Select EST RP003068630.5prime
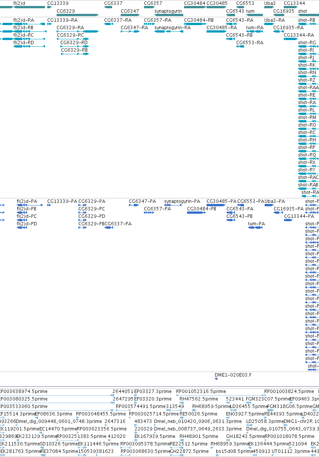 point(145,451)
